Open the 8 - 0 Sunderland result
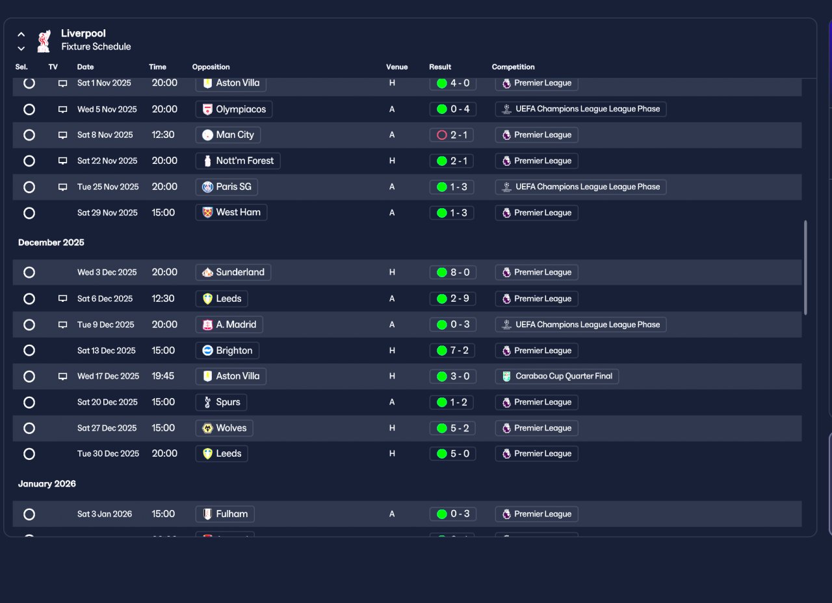The image size is (832, 603). point(453,273)
